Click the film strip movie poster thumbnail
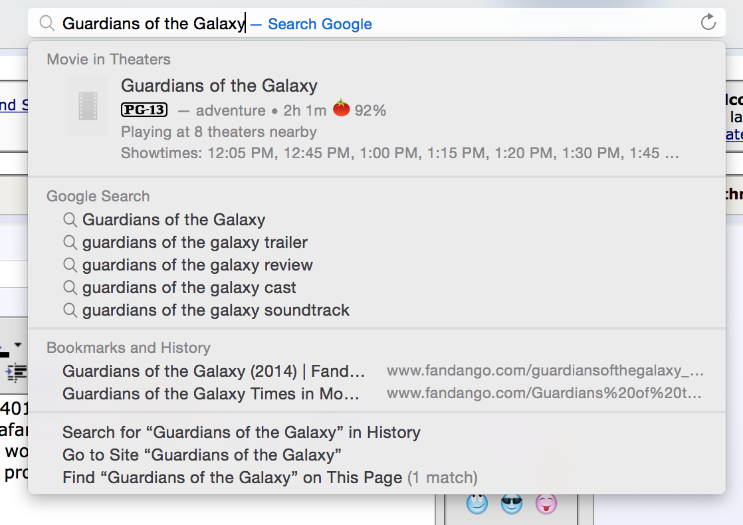The image size is (743, 525). tap(88, 106)
